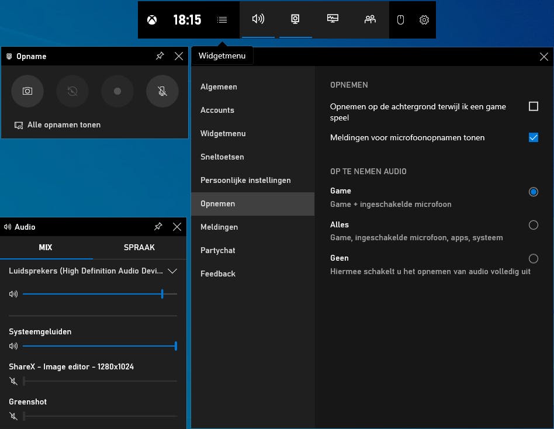Open the Sneltoetsen settings section
554x429 pixels.
click(x=222, y=157)
